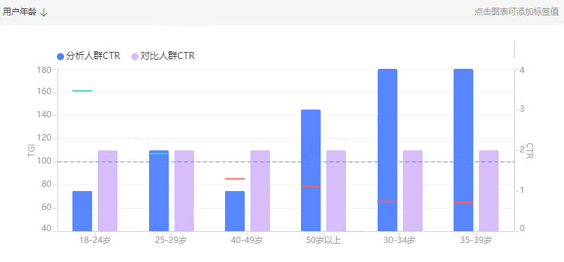Click the sort arrow next to 用户年龄
This screenshot has width=564, height=262.
click(x=44, y=12)
